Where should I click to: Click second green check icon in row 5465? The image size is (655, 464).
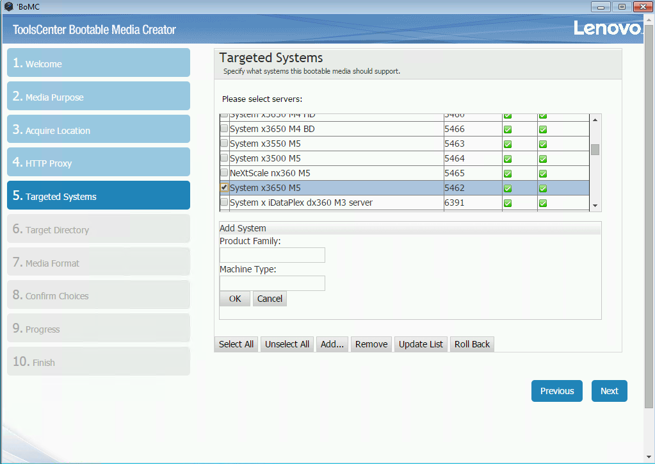coord(542,174)
